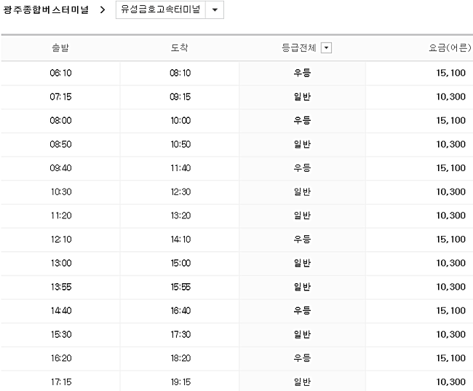Click the 10,300 fare in the 17:15 row
Screen dimensions: 473x391
coord(450,382)
